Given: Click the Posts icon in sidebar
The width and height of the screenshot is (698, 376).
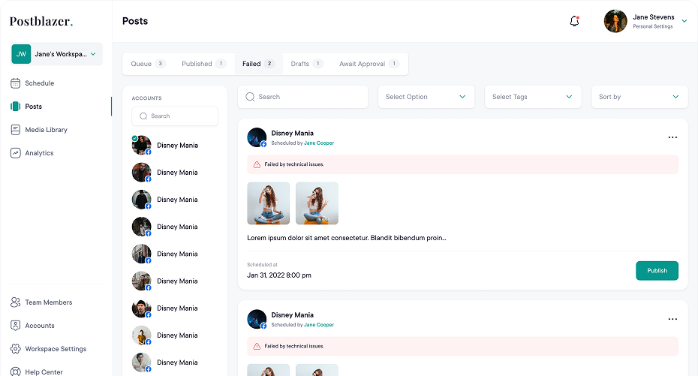Looking at the screenshot, I should (16, 107).
